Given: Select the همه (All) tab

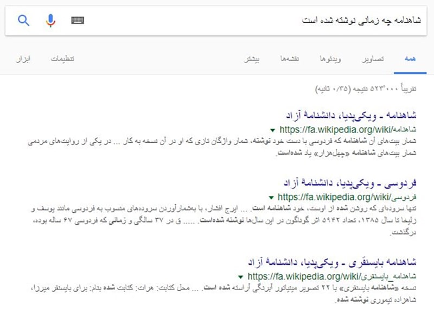Looking at the screenshot, I should [410, 59].
